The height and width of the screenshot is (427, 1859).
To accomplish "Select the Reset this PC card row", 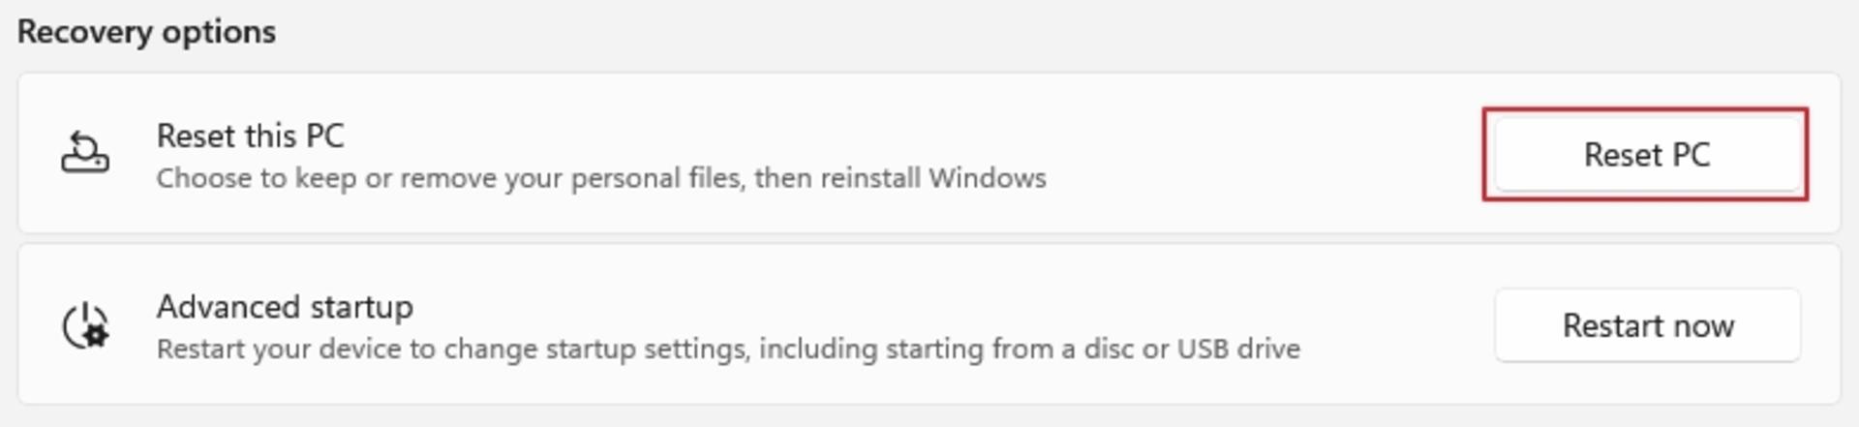I will click(929, 153).
